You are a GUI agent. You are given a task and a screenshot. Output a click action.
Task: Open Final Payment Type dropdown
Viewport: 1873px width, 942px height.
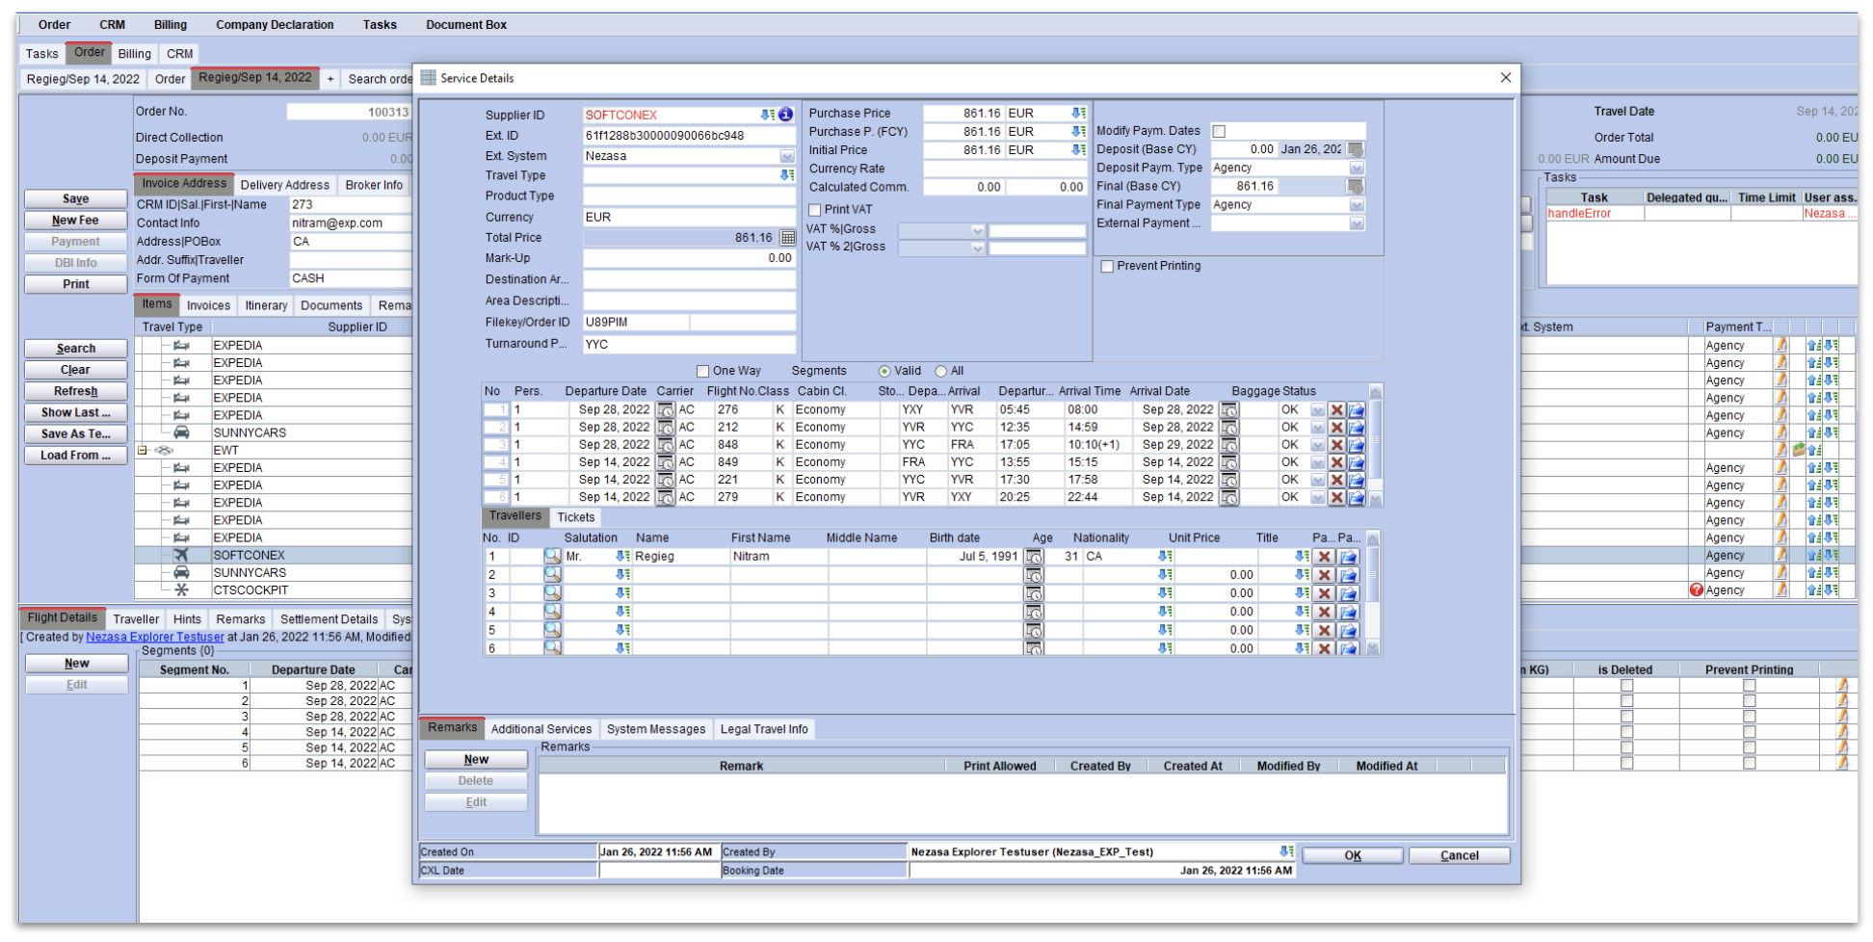coord(1357,205)
